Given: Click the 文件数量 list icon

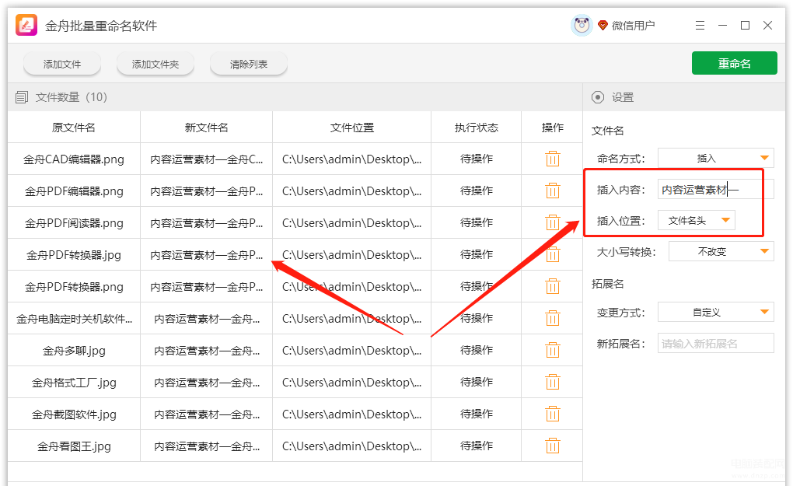Looking at the screenshot, I should (22, 97).
